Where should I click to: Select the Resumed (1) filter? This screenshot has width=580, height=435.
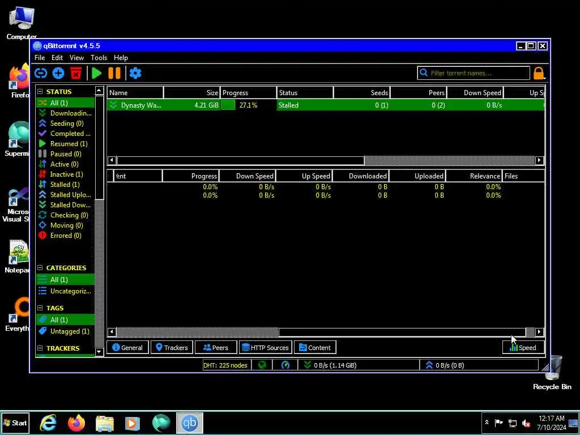point(66,144)
